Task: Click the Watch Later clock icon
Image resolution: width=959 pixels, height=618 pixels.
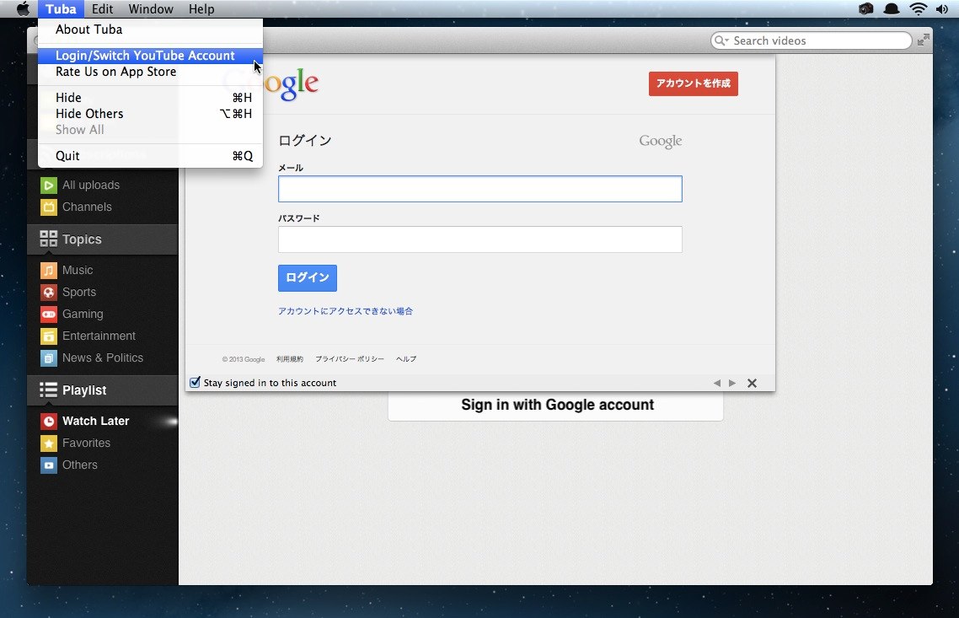Action: [48, 421]
